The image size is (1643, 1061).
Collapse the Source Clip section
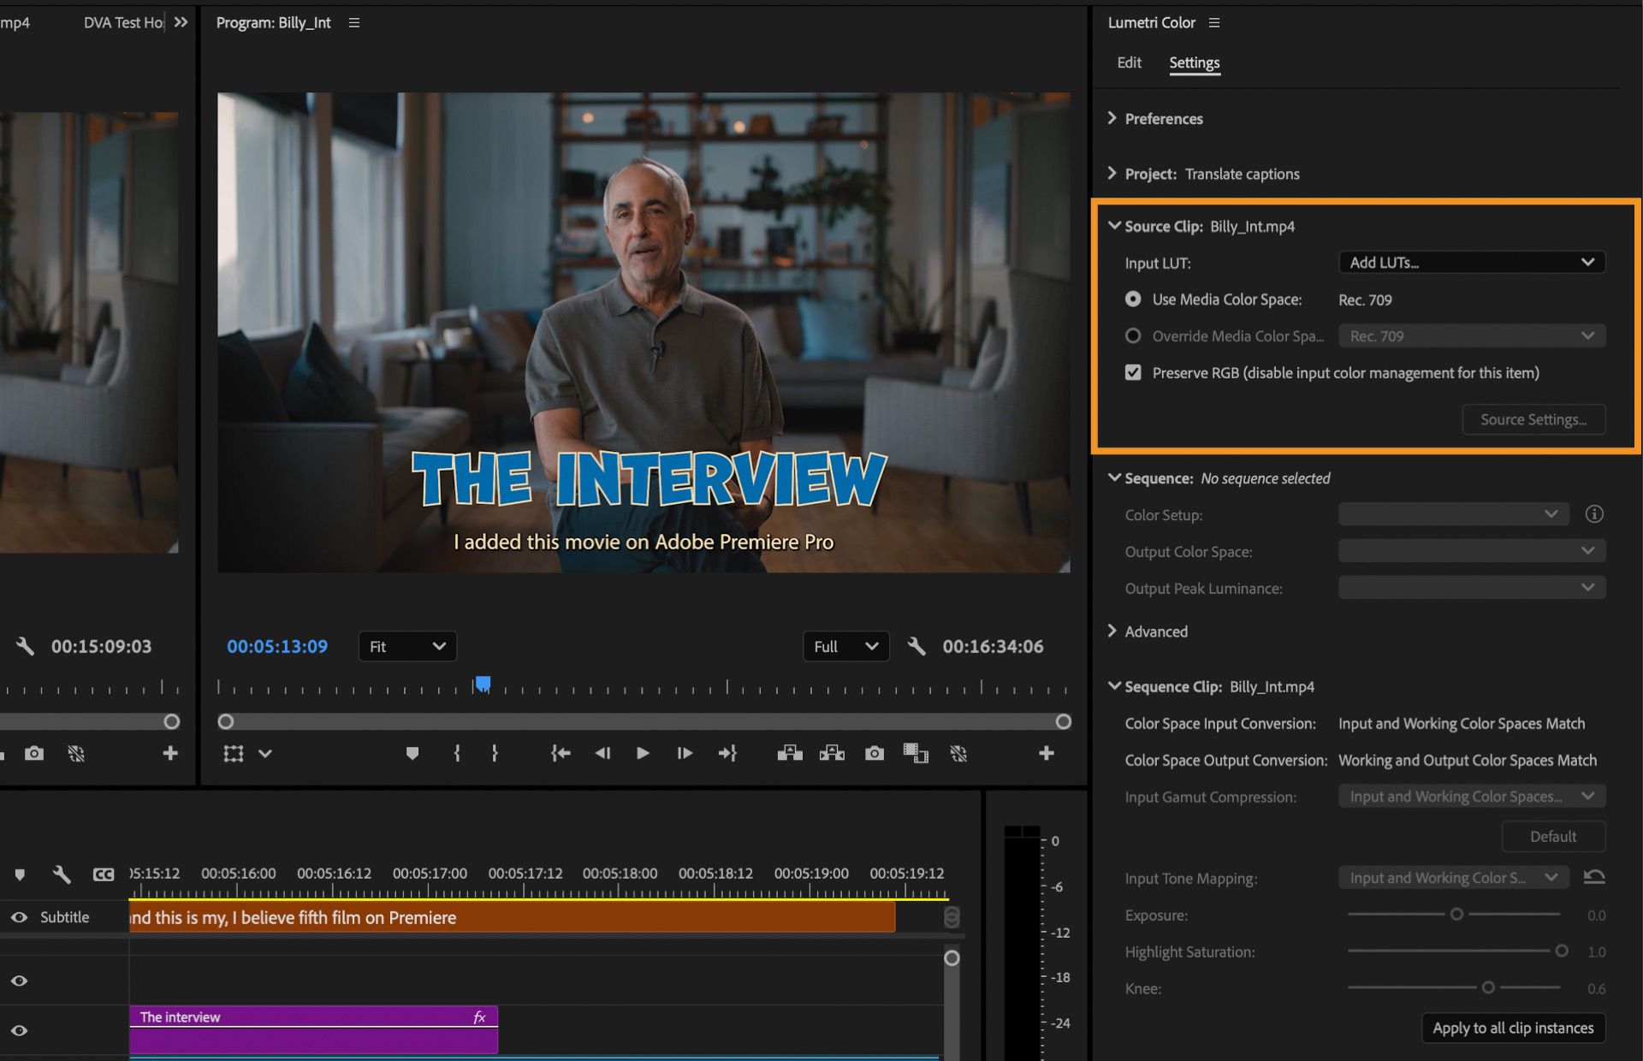coord(1113,226)
